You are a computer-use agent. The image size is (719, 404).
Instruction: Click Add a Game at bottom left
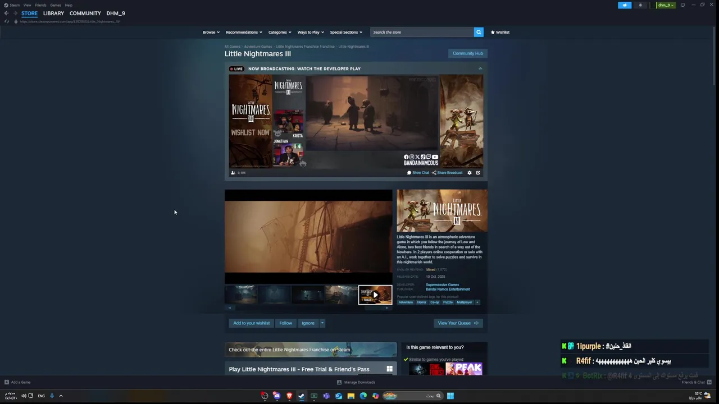pos(17,382)
